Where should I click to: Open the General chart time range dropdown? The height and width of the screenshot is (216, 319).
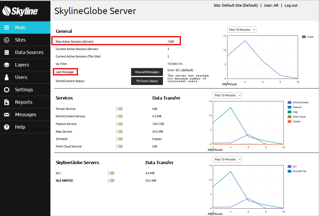(x=242, y=30)
